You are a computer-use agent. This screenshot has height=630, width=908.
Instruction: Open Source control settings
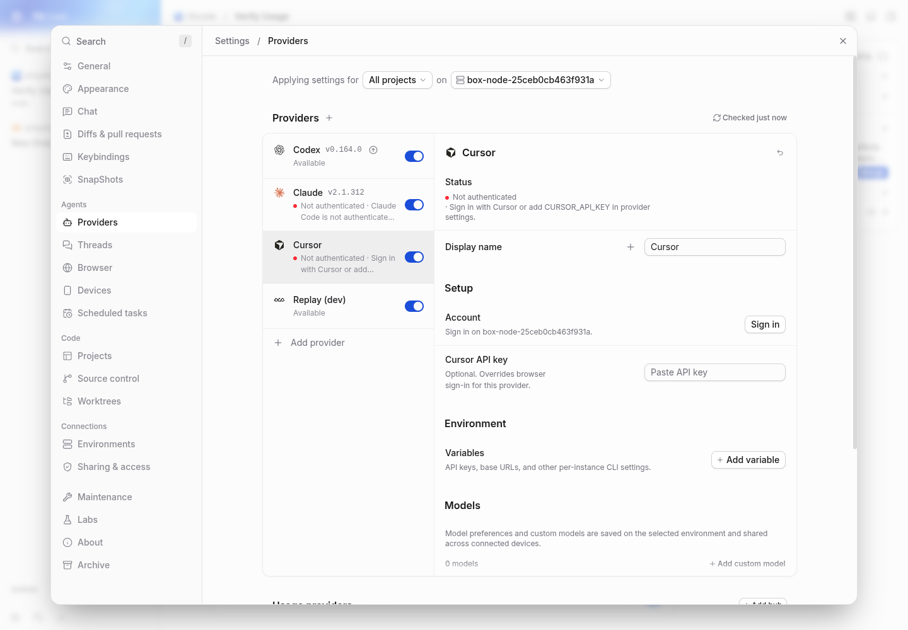pos(126,379)
